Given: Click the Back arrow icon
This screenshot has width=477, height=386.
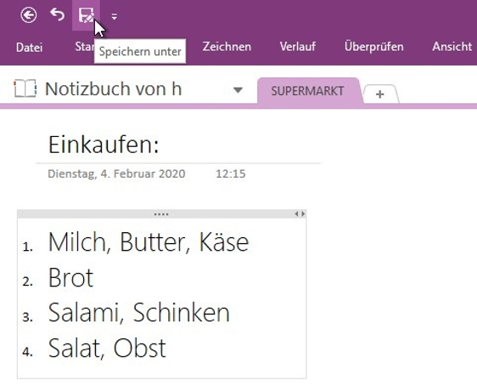Looking at the screenshot, I should 29,15.
